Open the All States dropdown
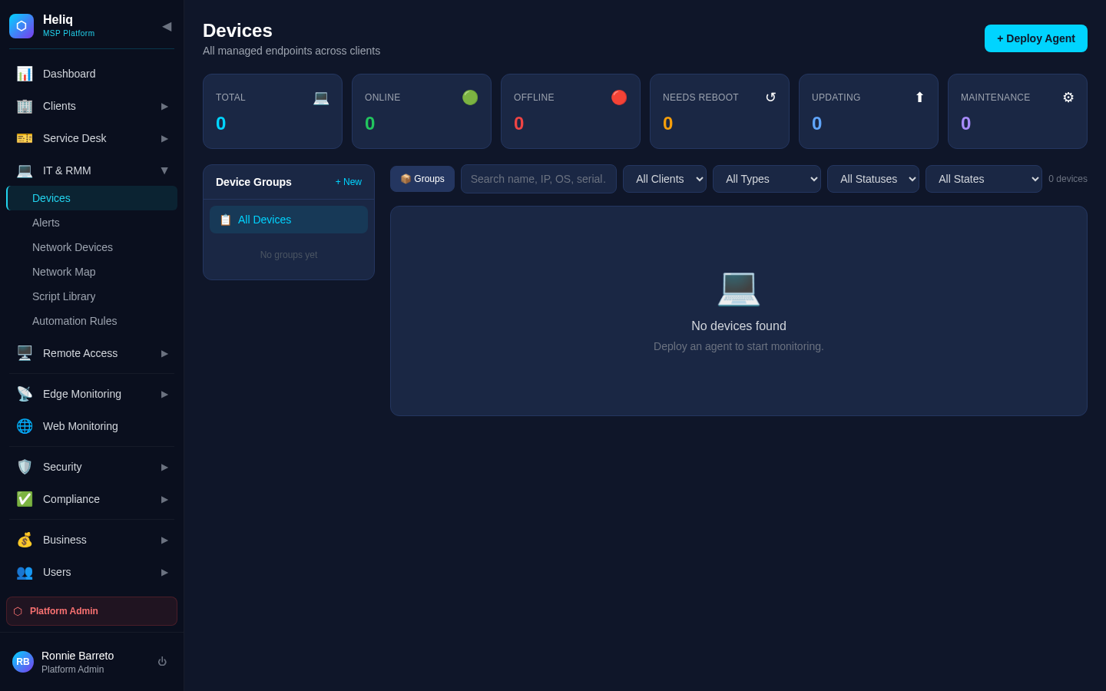1106x691 pixels. 983,179
